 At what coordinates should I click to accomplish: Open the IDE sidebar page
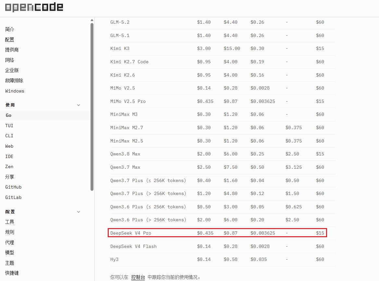[9, 157]
